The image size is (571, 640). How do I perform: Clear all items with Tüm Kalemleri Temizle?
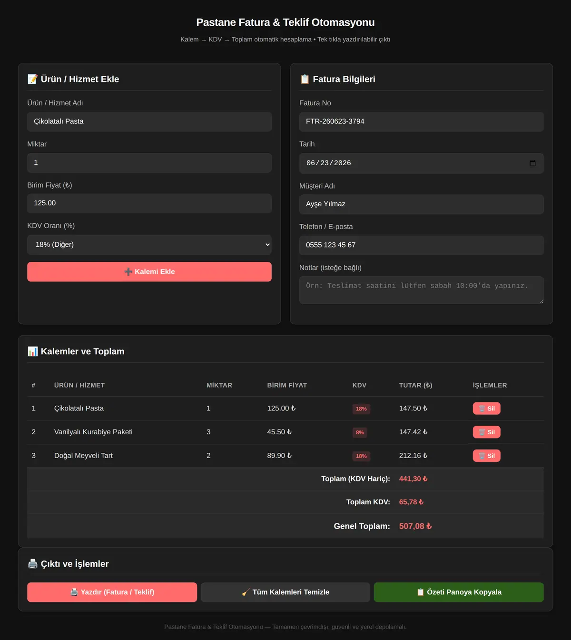click(x=285, y=592)
